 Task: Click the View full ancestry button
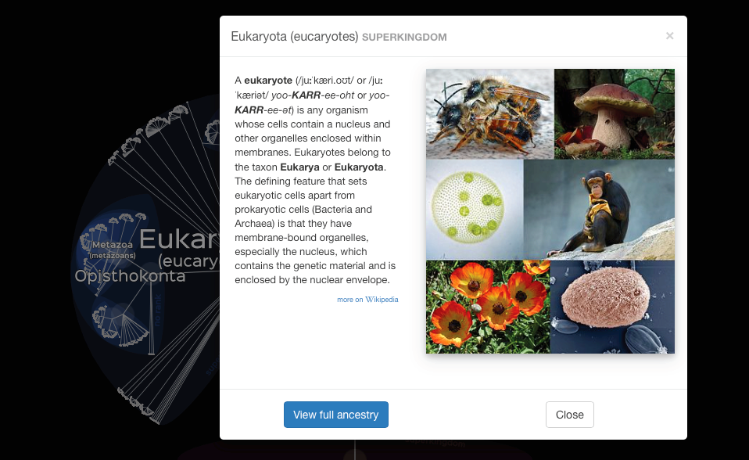pos(336,415)
